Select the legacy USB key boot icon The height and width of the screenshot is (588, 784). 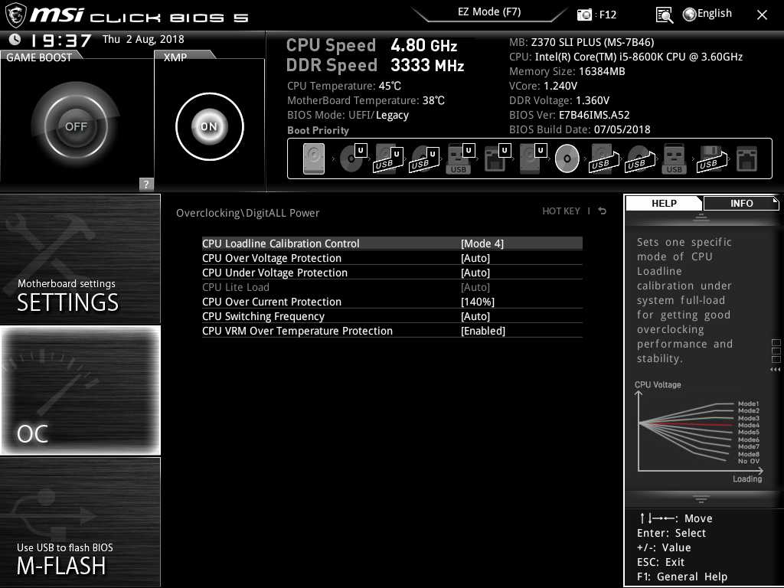(674, 158)
